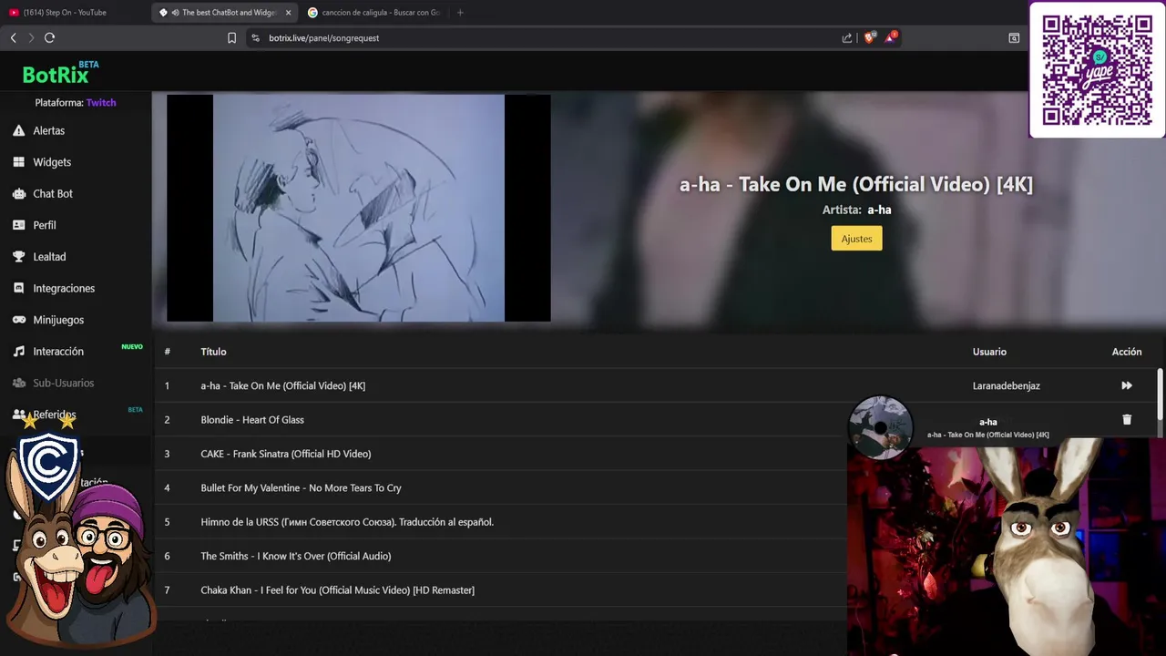The width and height of the screenshot is (1166, 656).
Task: Click the Widgets grid icon in sidebar
Action: pyautogui.click(x=18, y=162)
